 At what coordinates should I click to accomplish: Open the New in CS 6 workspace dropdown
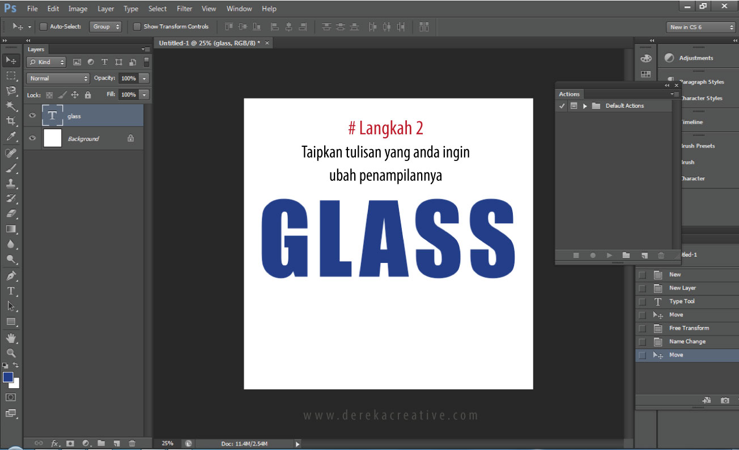click(701, 27)
